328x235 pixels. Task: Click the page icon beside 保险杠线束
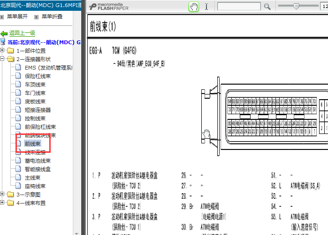[x=18, y=76]
